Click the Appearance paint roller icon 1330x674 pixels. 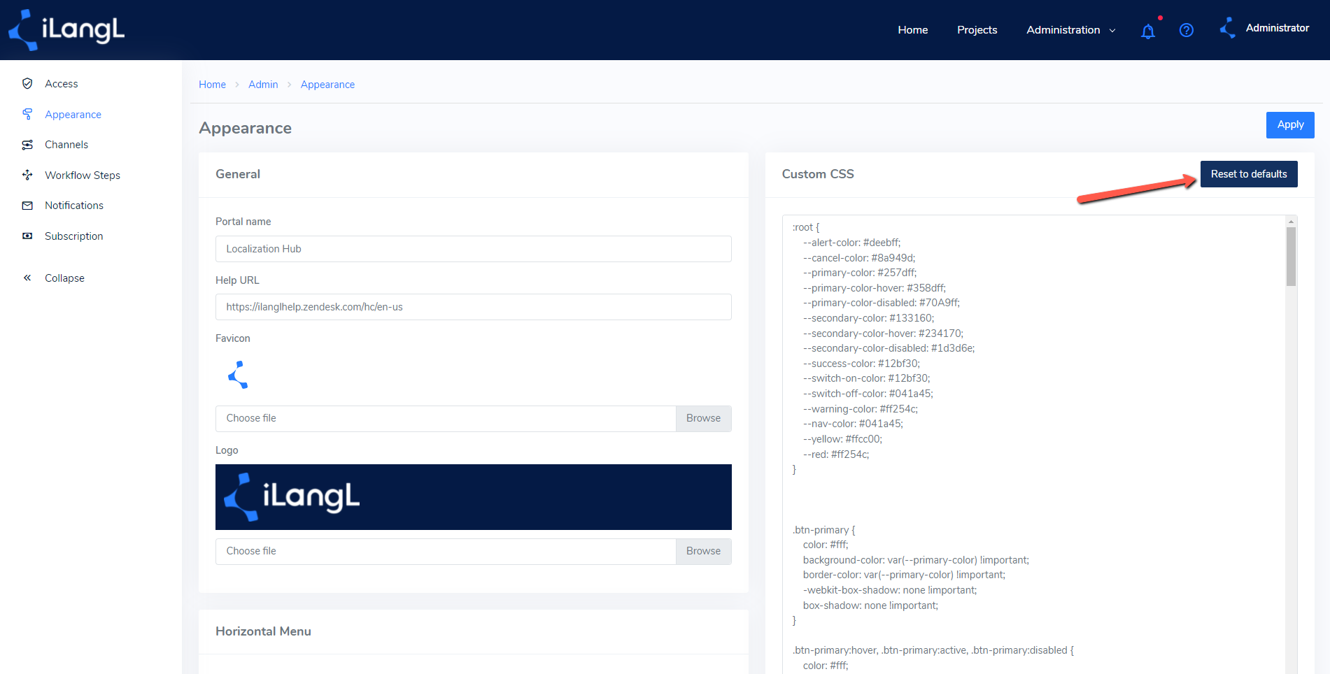tap(27, 114)
